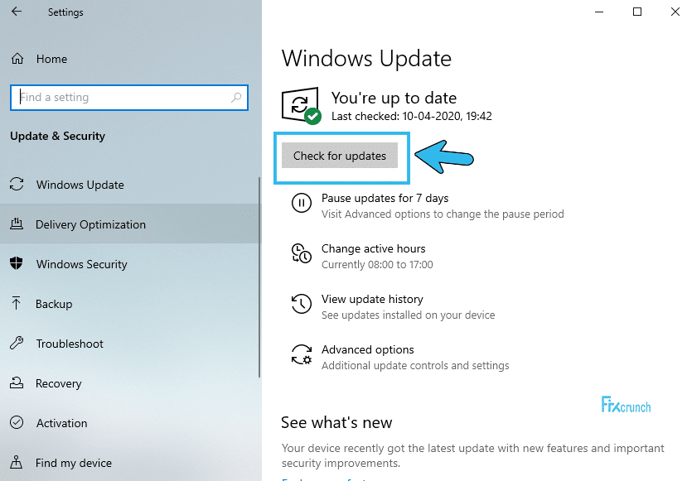Click the back arrow in Settings
Screen dimensions: 687x481
17,12
